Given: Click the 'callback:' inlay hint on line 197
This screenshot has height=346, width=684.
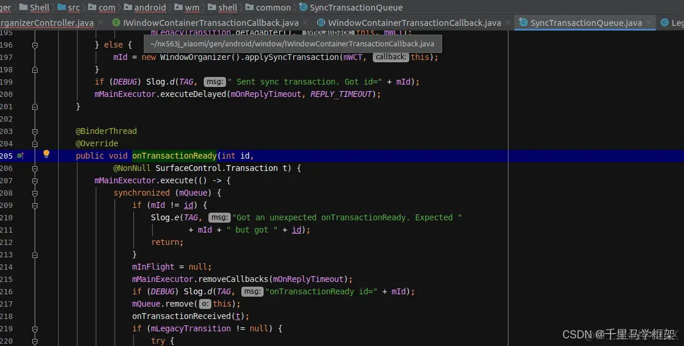Looking at the screenshot, I should click(x=391, y=57).
